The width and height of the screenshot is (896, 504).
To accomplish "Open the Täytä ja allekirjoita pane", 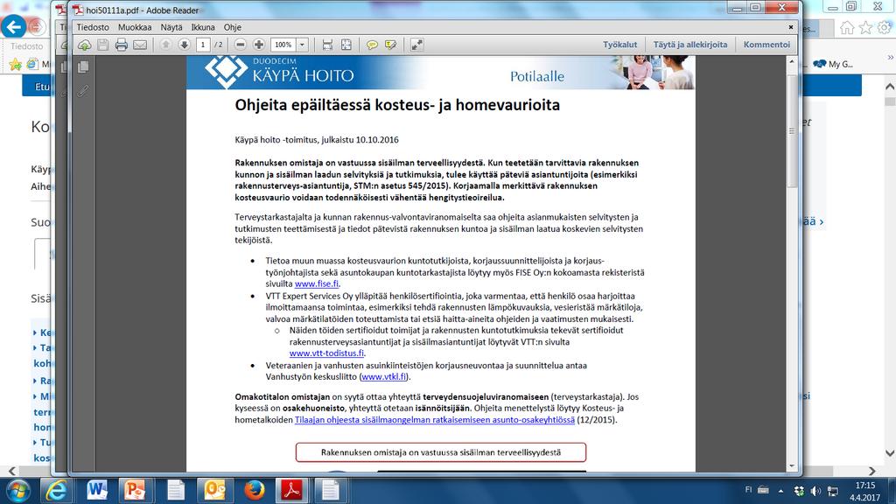I will pos(690,45).
